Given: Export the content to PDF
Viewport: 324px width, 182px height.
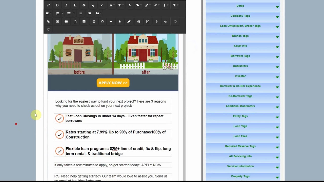Looking at the screenshot, I should [x=148, y=21].
